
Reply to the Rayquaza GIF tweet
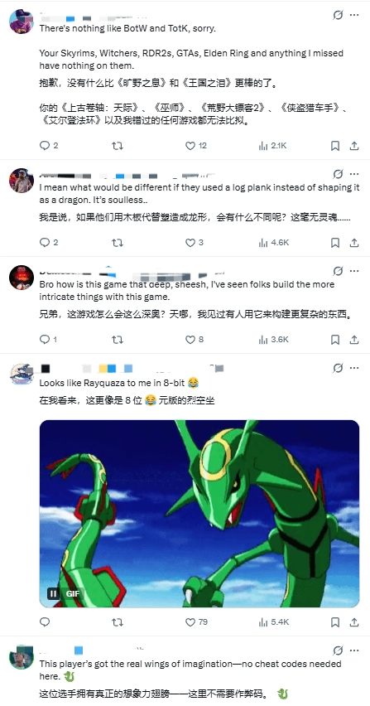45,622
